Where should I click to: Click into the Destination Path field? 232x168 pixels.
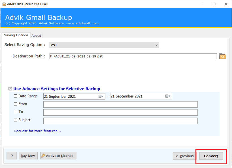(x=133, y=56)
